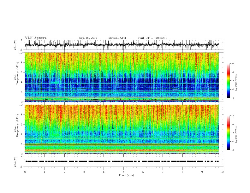Click the "0" tick on the time axis
Screen dimensions: 250x193
pyautogui.click(x=25, y=172)
